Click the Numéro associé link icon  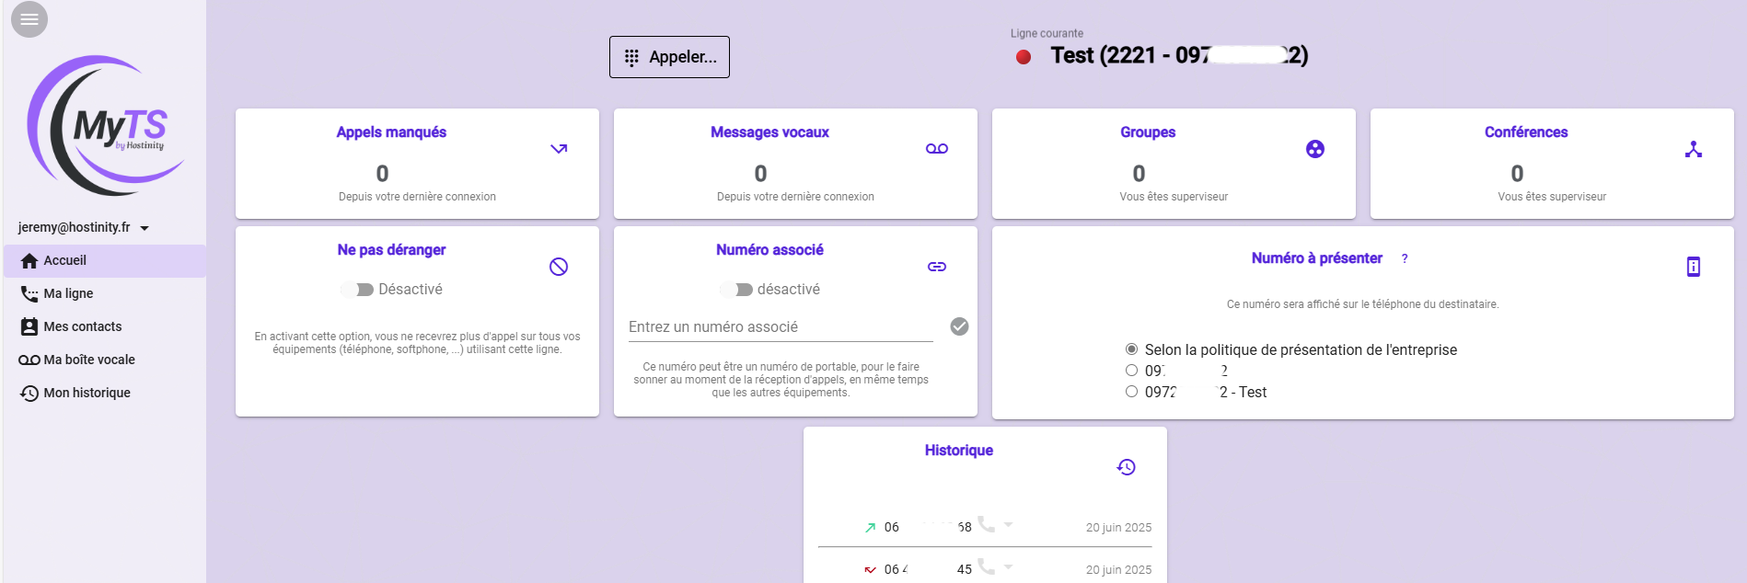pos(937,267)
